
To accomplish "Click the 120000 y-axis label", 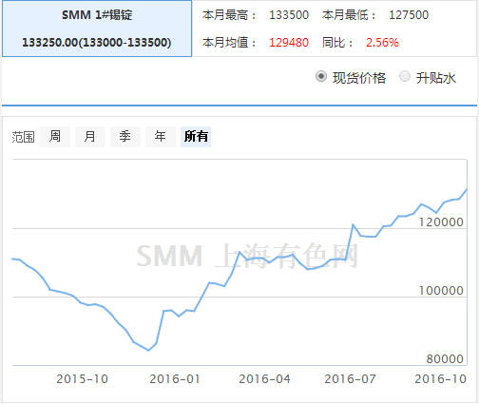I will coord(441,222).
